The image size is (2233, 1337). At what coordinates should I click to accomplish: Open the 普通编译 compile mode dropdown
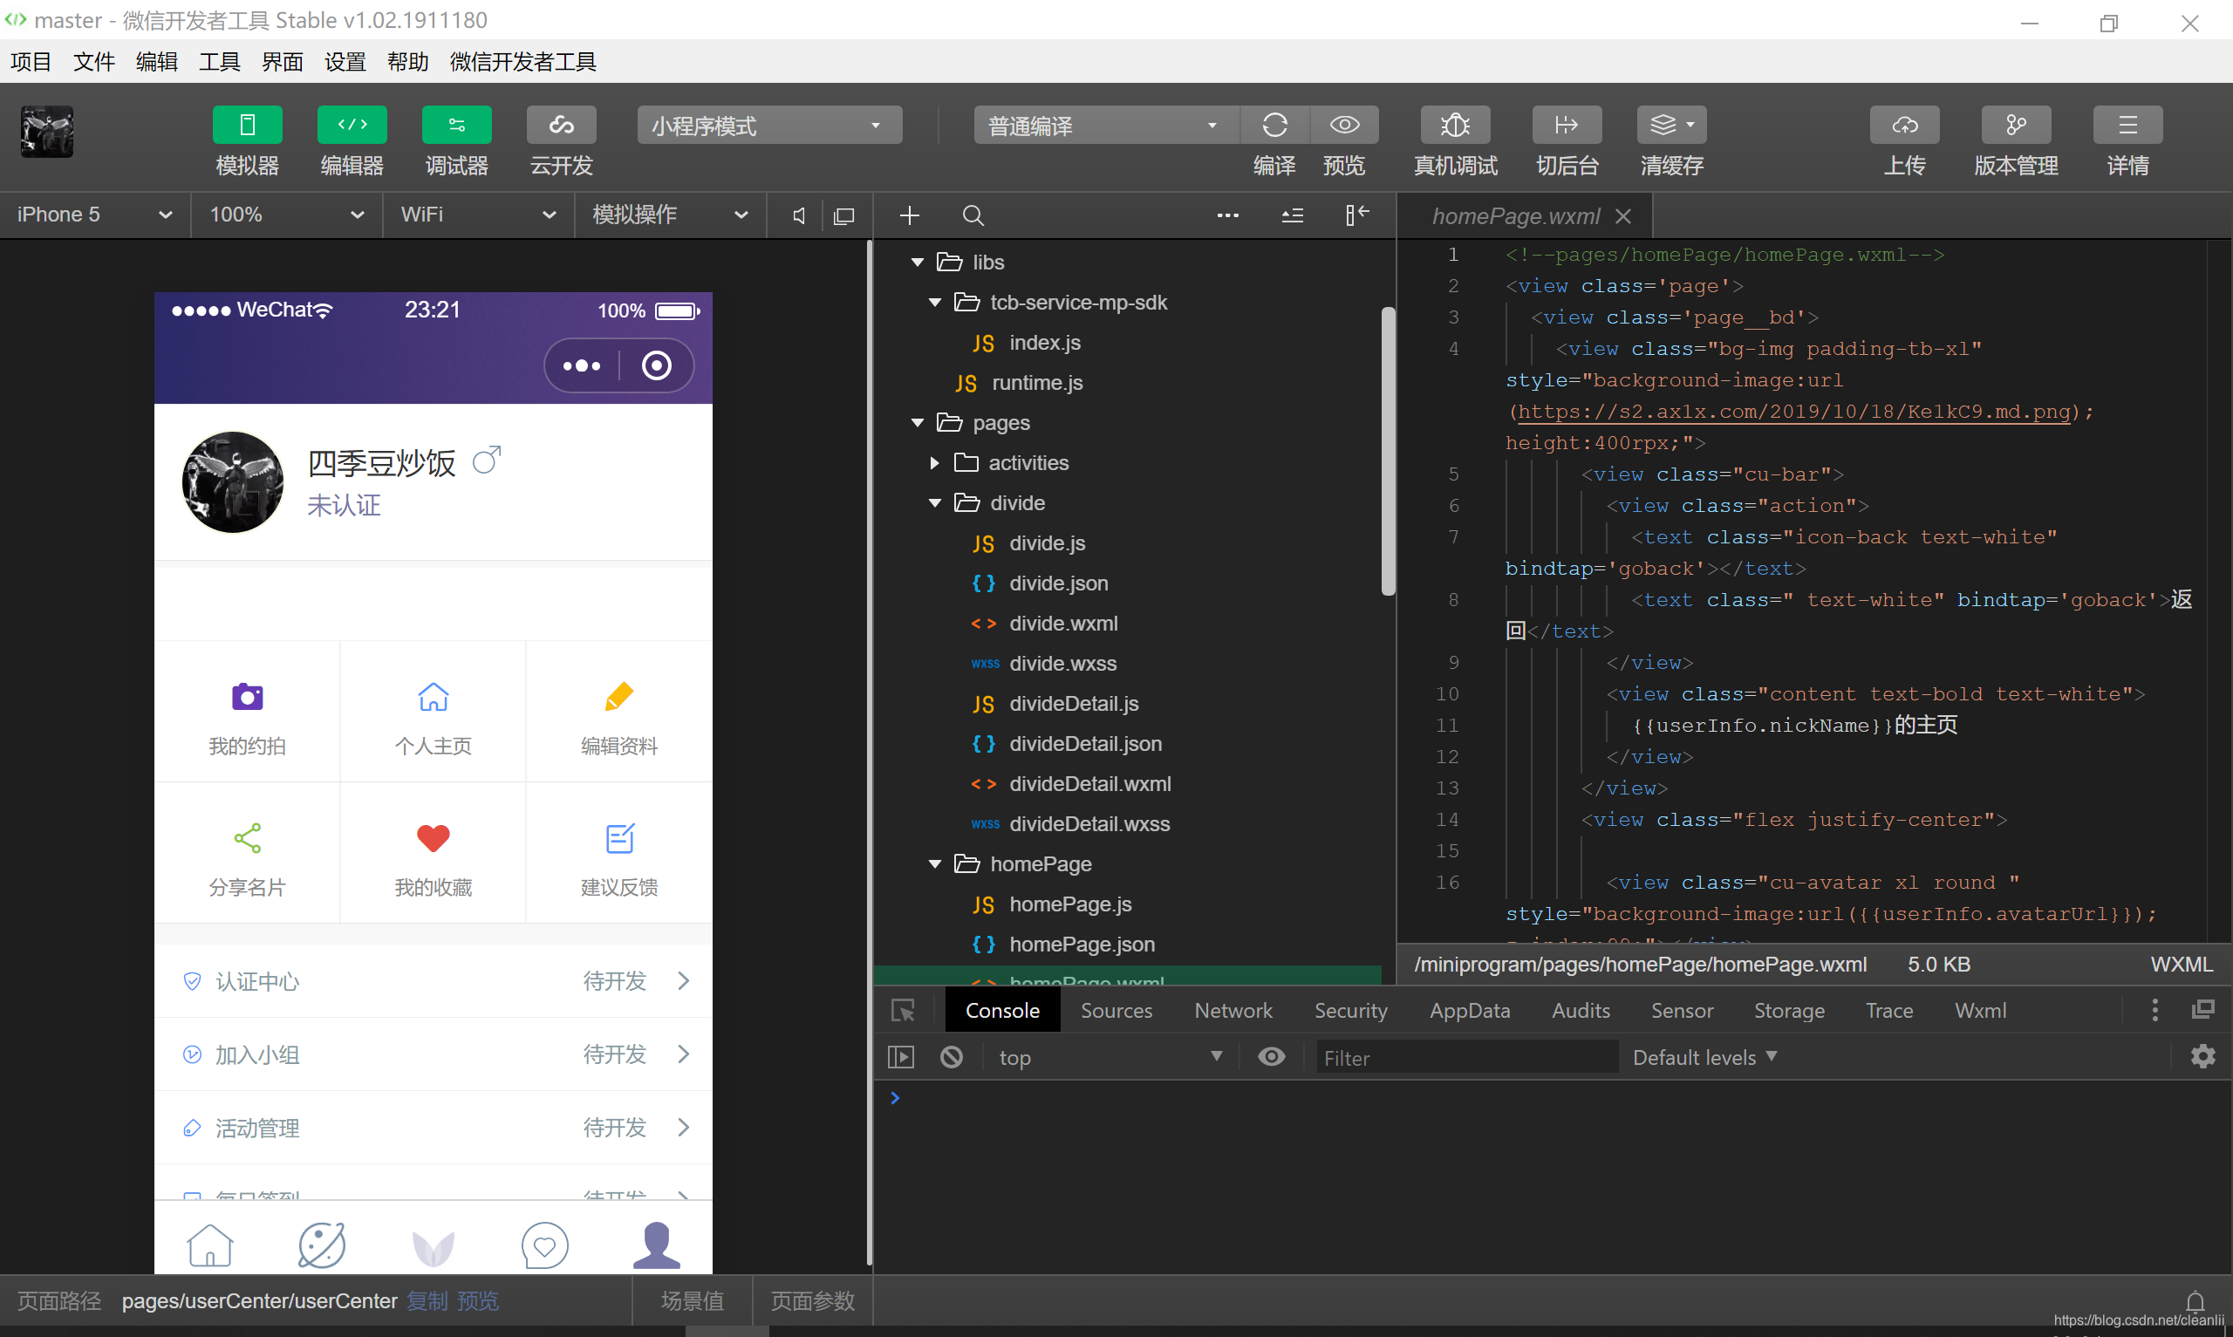pos(1105,126)
